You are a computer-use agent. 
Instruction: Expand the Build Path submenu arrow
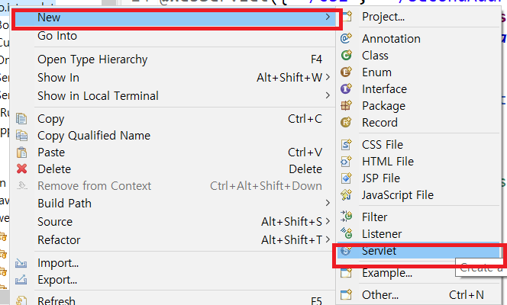click(x=328, y=203)
